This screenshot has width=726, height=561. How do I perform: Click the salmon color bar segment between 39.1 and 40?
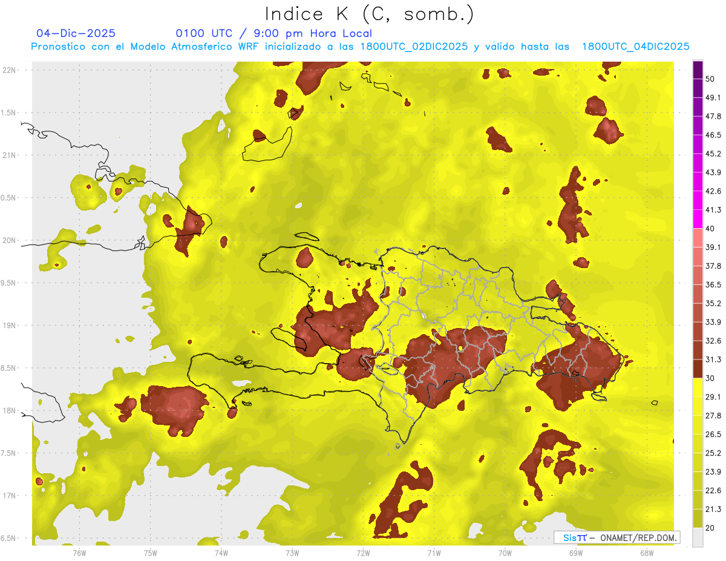pos(698,237)
